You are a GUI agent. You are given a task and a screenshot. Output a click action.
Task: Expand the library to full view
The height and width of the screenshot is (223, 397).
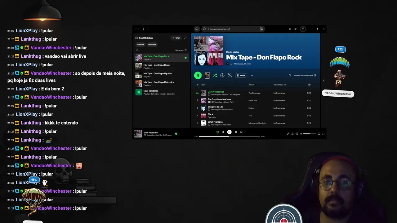[185, 38]
